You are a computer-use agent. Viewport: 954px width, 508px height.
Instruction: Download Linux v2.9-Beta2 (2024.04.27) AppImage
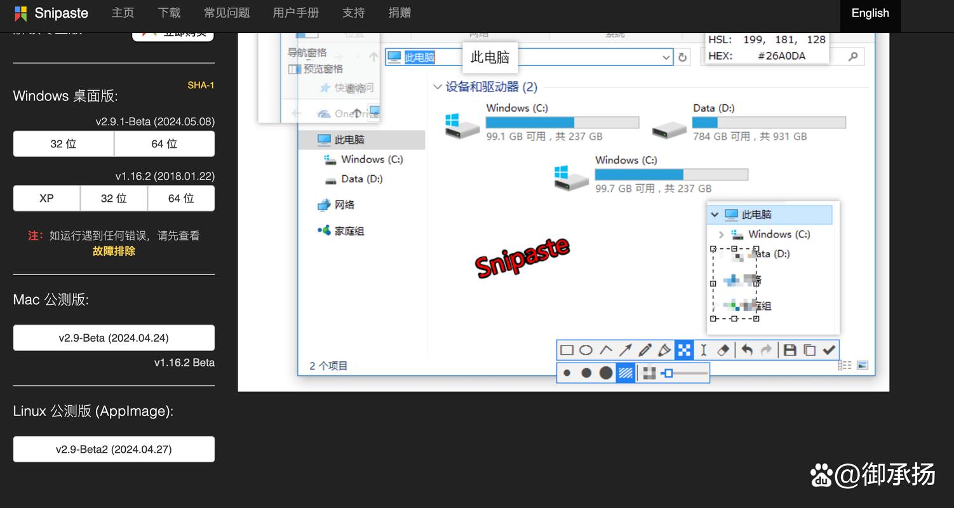click(114, 449)
